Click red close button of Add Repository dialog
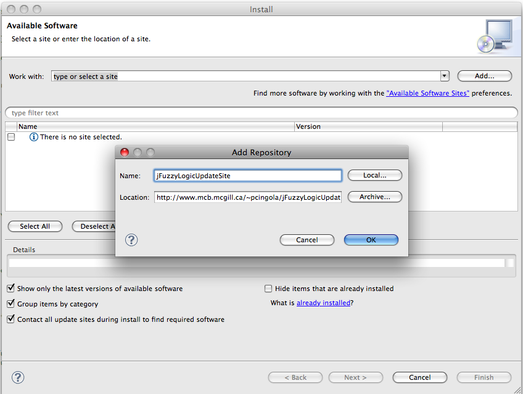 point(124,152)
